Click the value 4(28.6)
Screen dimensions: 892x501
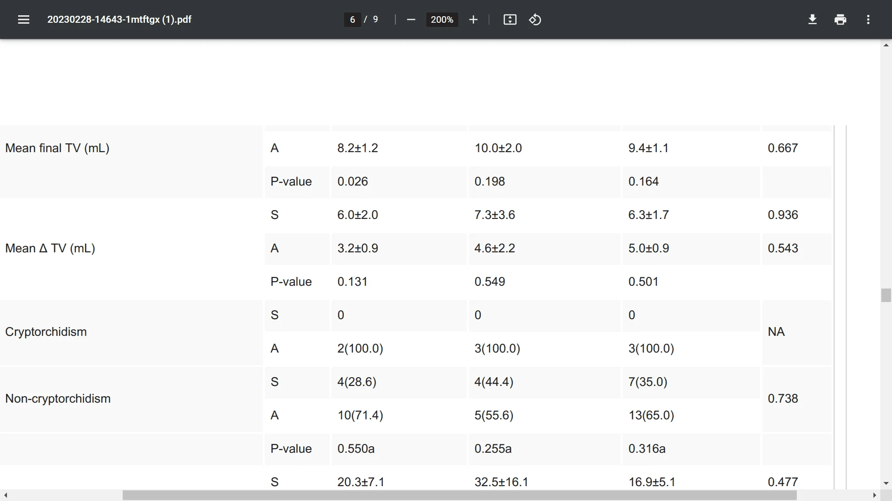coord(357,382)
